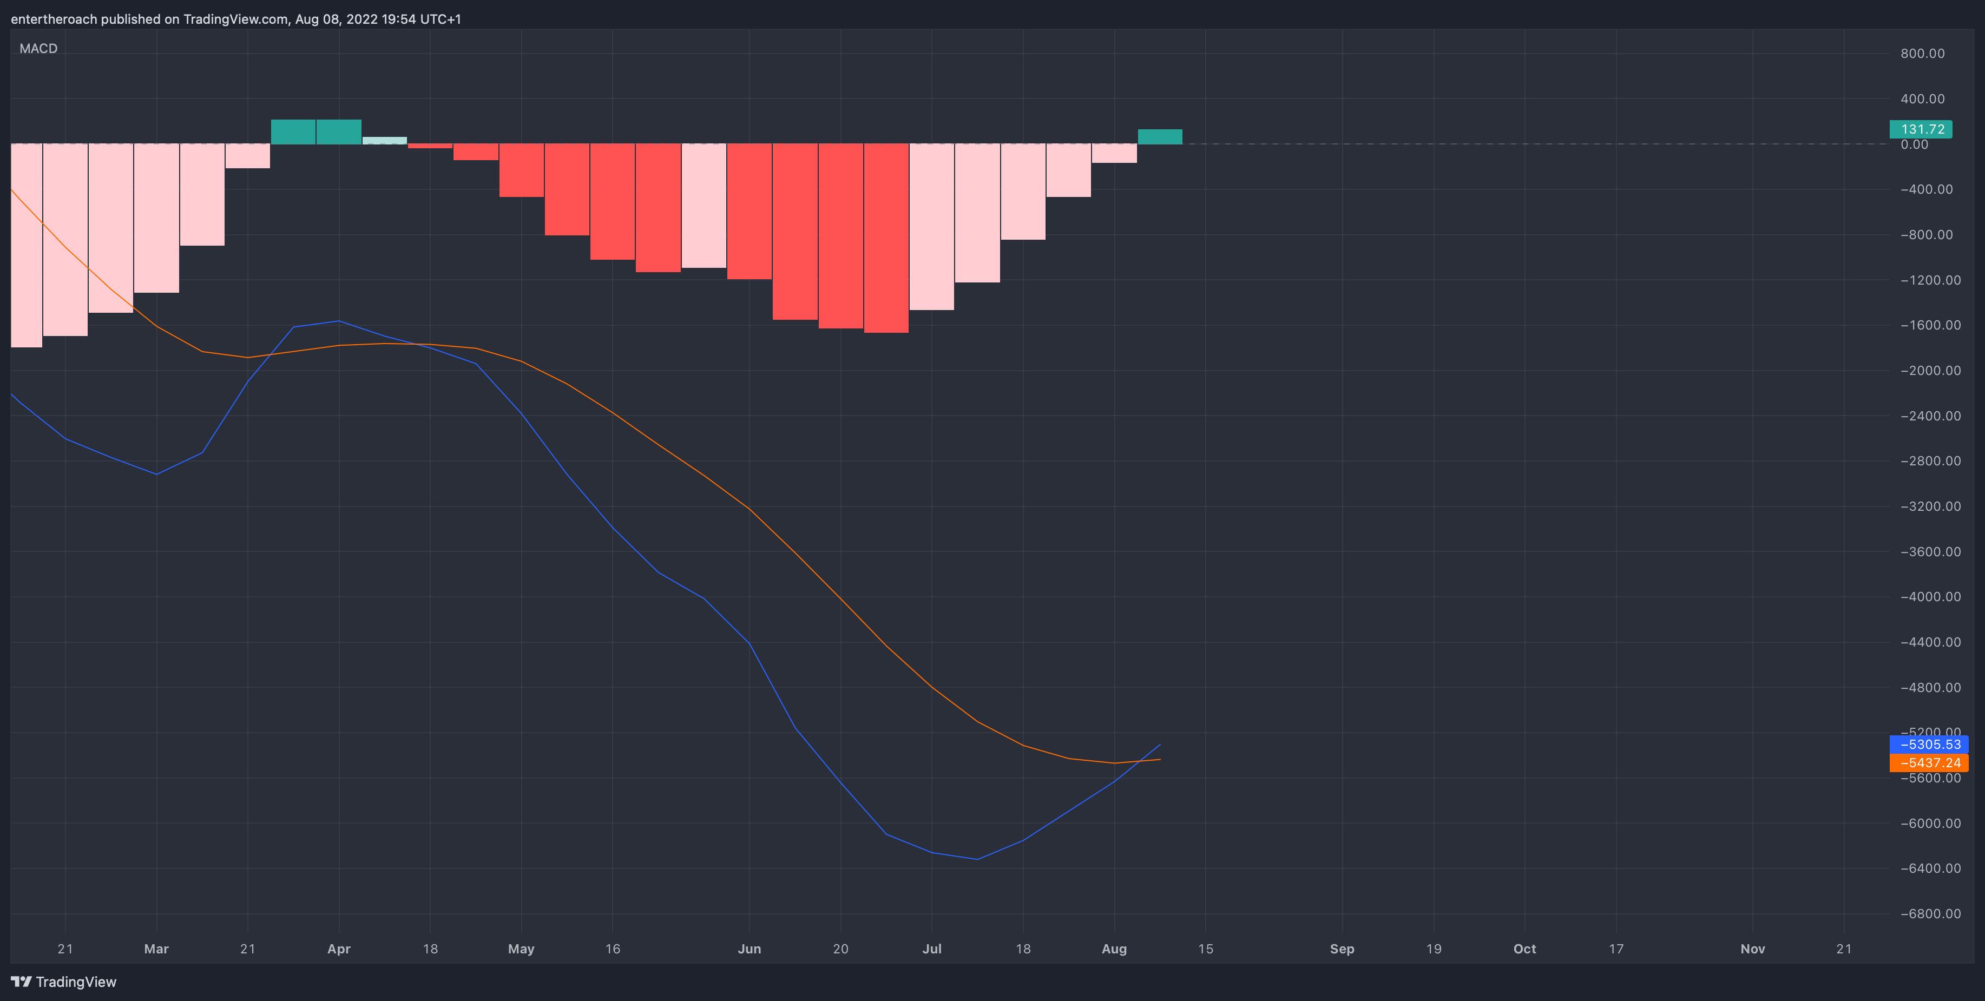Click the blue -5305.53 MACD value tag
Viewport: 1985px width, 1001px height.
click(1929, 745)
